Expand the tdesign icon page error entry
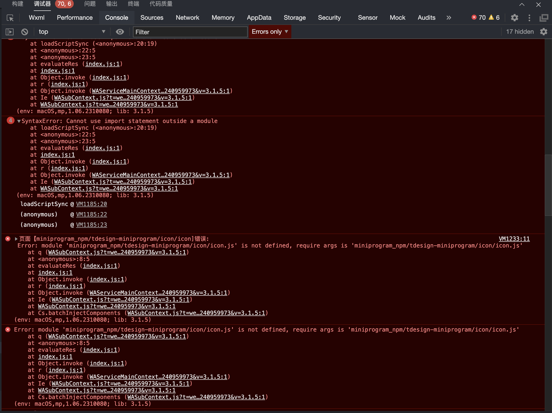 pyautogui.click(x=16, y=239)
